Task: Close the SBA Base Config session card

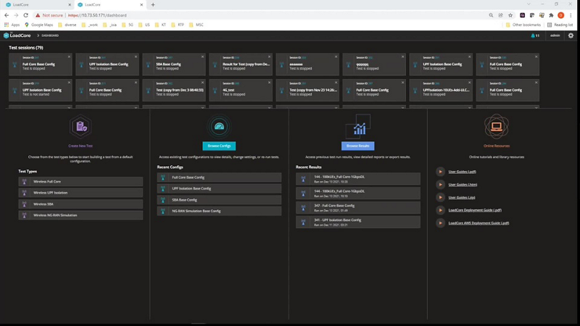Action: 203,57
